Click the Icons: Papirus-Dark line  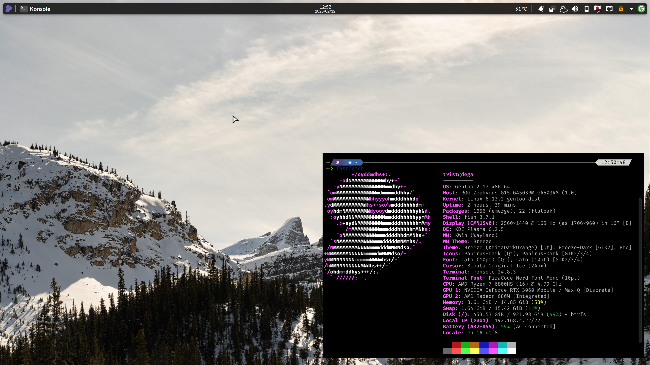click(518, 254)
